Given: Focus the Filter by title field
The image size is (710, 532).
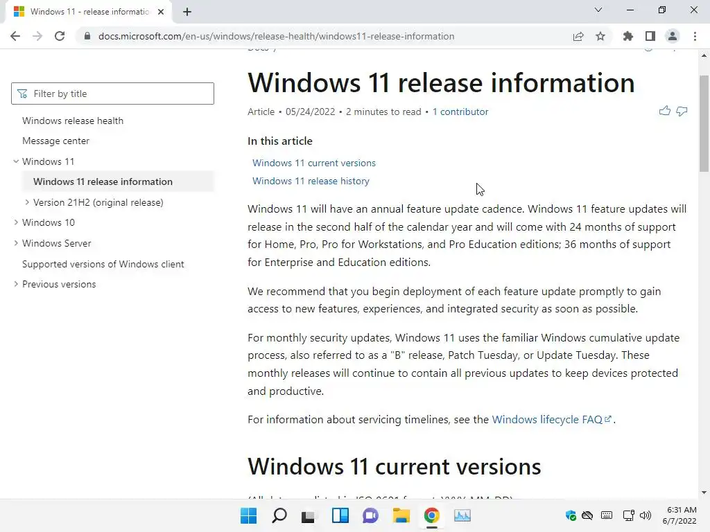Looking at the screenshot, I should [x=112, y=94].
